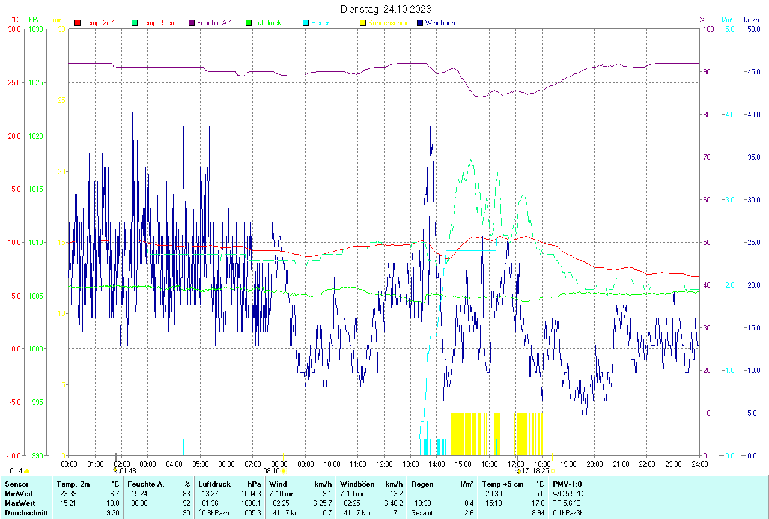Viewport: 769px width, 519px height.
Task: Select the 'Regen' legend label
Action: coord(321,23)
